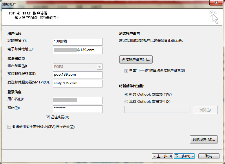Choose 现有 Outlook 数据文件 radio option
Screen dimensions: 225x164
(x=126, y=102)
